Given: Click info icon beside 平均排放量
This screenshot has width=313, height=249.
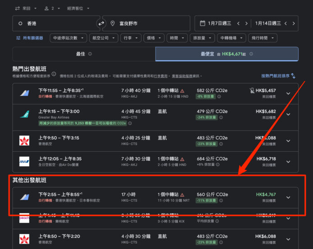Looking at the screenshot, I should pos(217,221).
